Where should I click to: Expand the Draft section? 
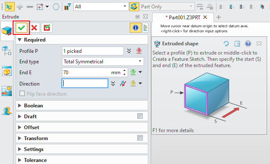[20, 117]
